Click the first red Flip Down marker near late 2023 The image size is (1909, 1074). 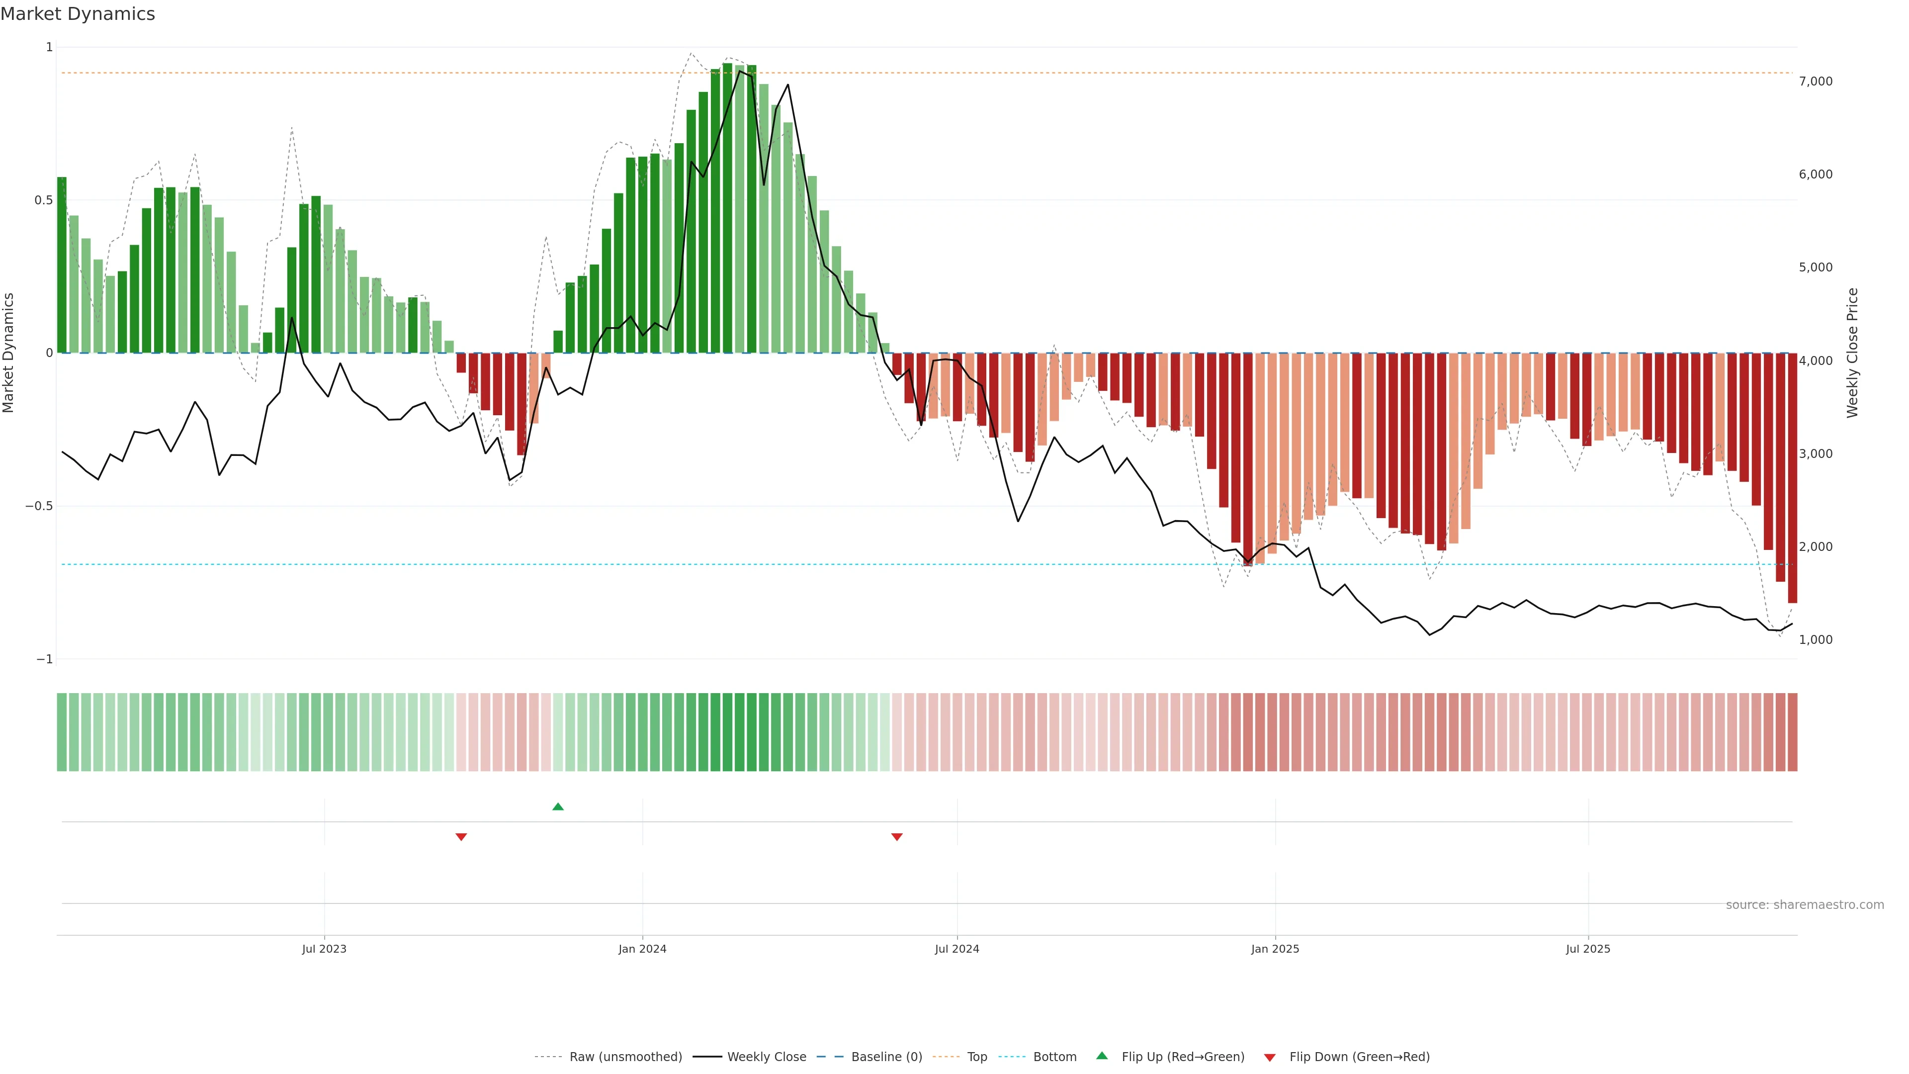[x=461, y=837]
